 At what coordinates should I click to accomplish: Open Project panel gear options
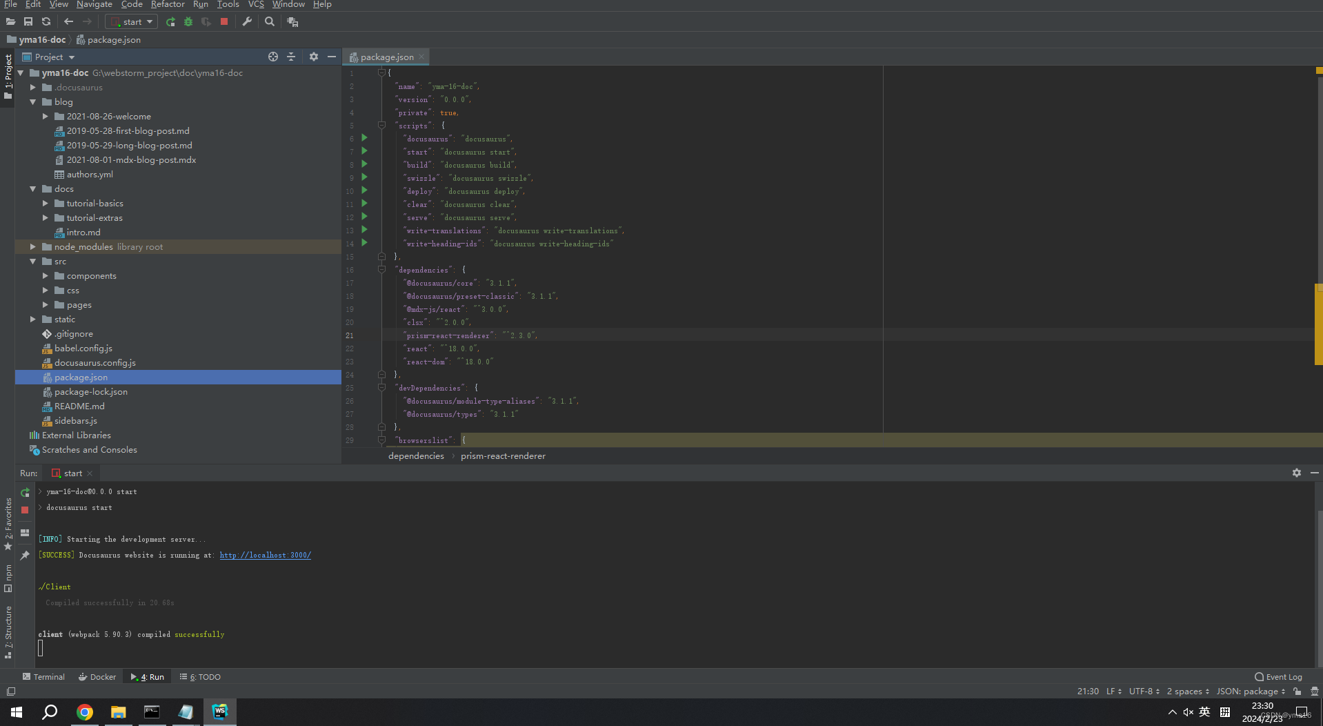tap(314, 57)
